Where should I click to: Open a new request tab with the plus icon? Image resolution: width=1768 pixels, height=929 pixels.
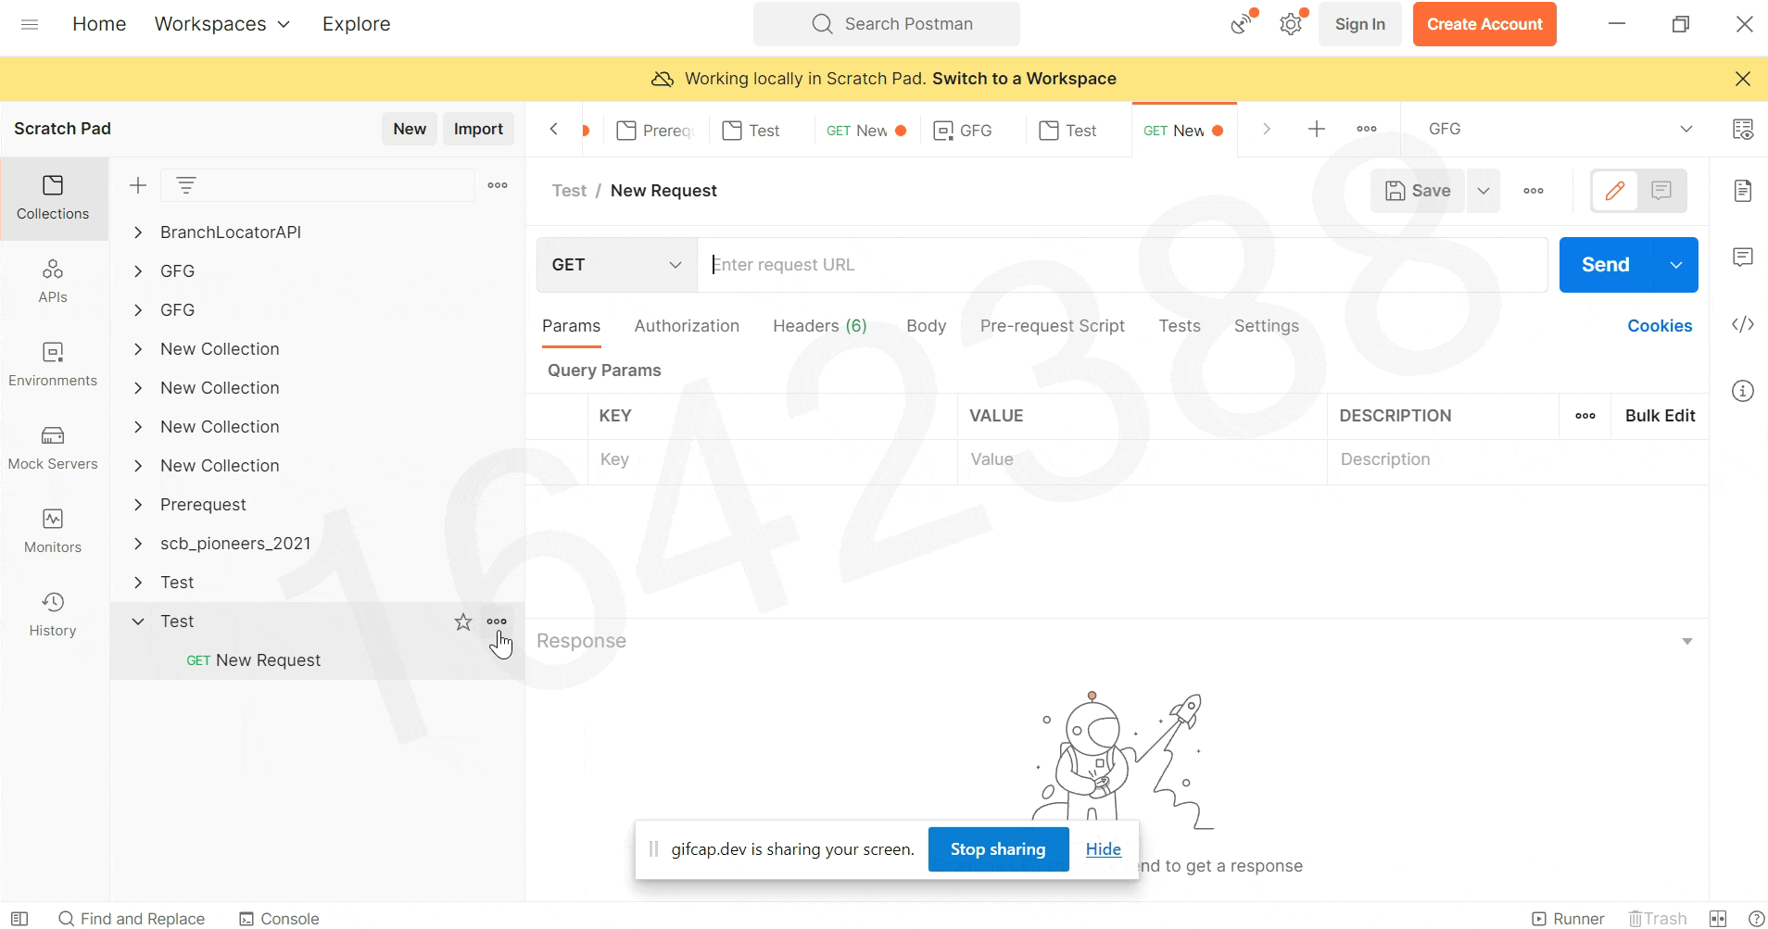(x=1316, y=129)
